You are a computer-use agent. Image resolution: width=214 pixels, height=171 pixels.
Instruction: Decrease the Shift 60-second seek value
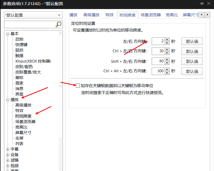tap(167, 63)
